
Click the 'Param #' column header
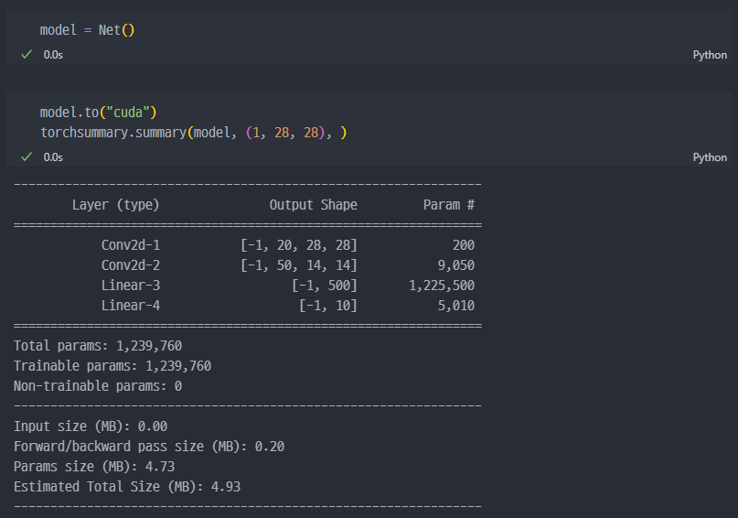[448, 205]
